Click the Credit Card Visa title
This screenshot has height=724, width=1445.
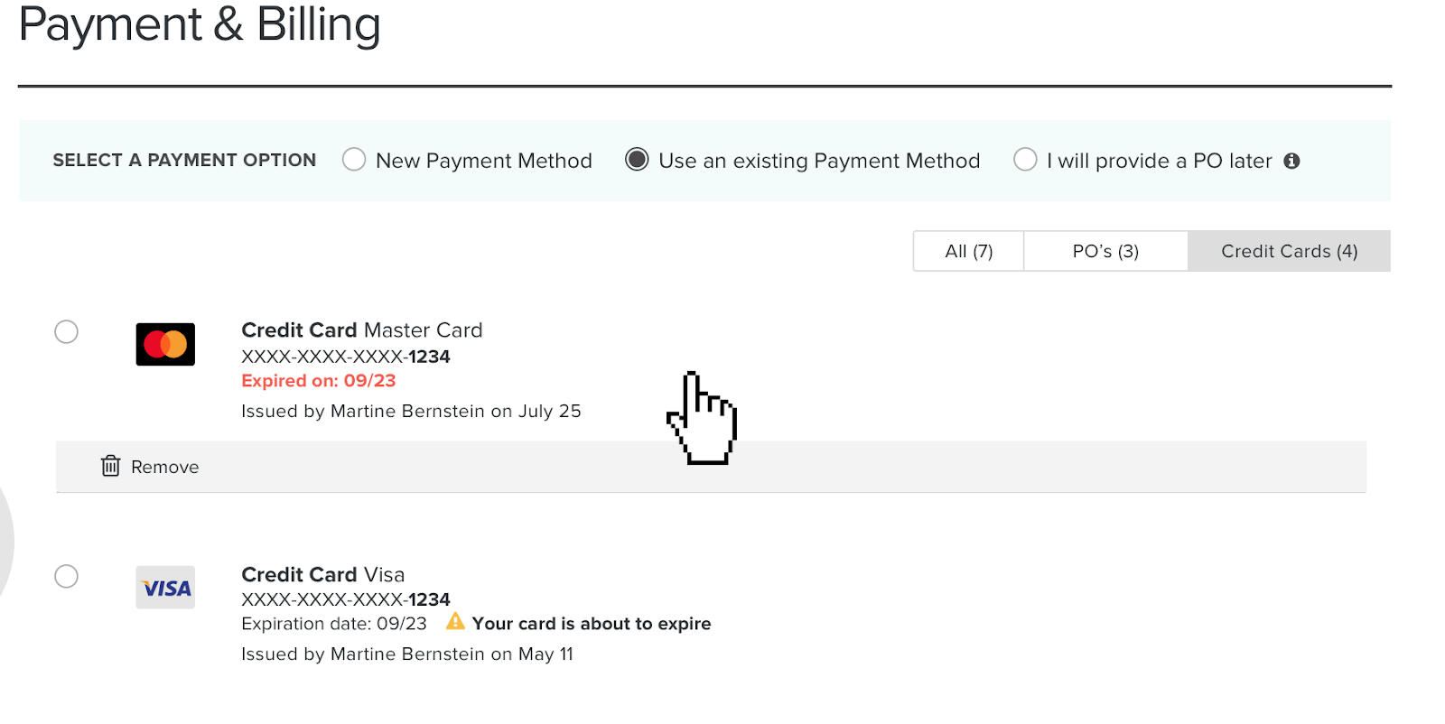point(322,575)
